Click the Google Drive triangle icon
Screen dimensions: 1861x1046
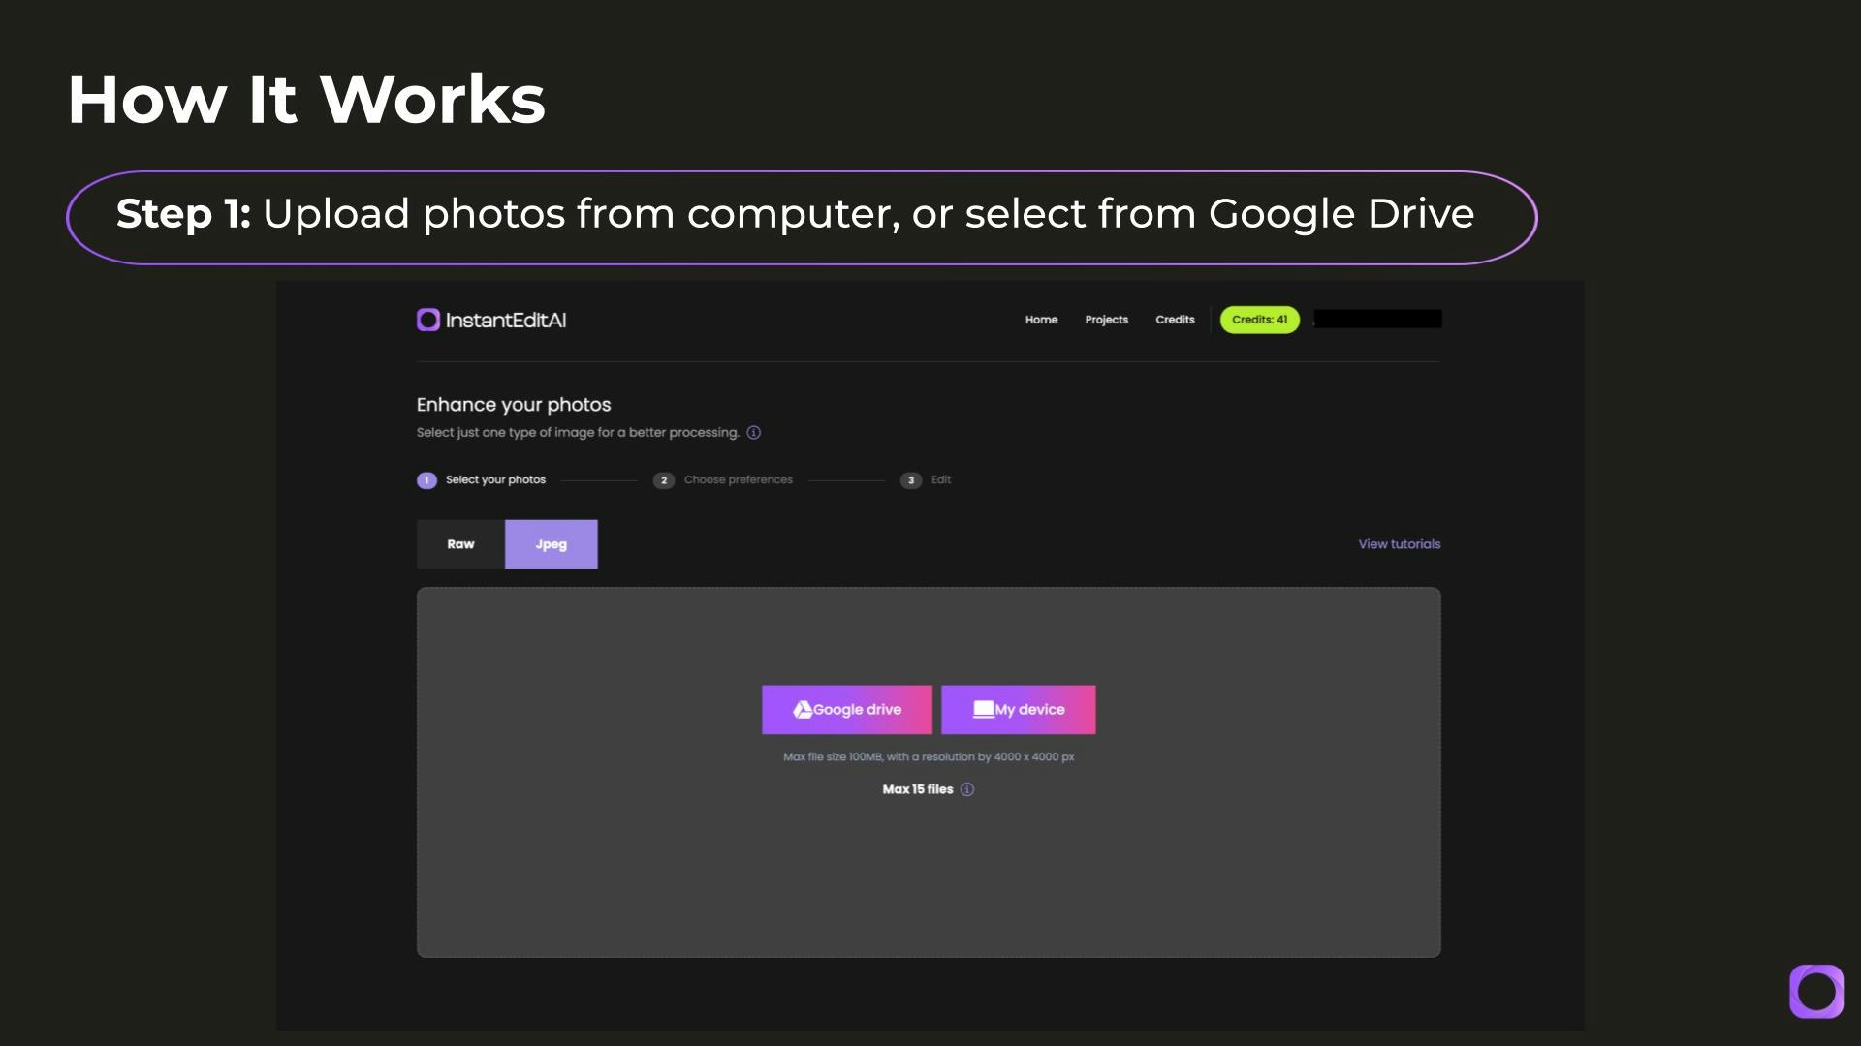point(802,710)
